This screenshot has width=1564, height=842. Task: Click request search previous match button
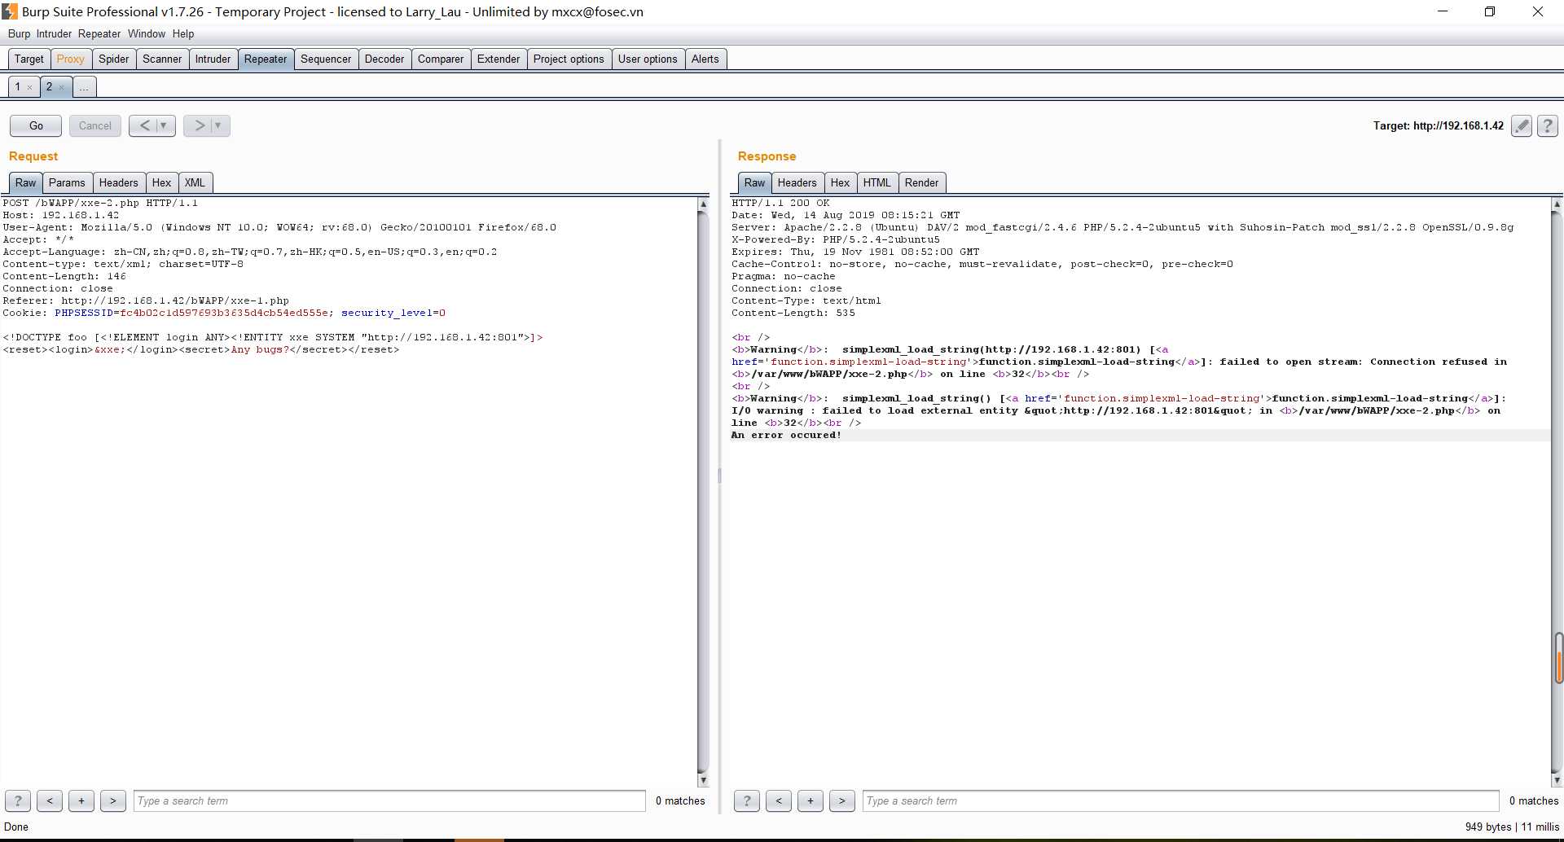[x=50, y=800]
